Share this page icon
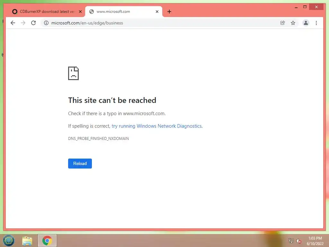The height and width of the screenshot is (247, 329). 283,23
